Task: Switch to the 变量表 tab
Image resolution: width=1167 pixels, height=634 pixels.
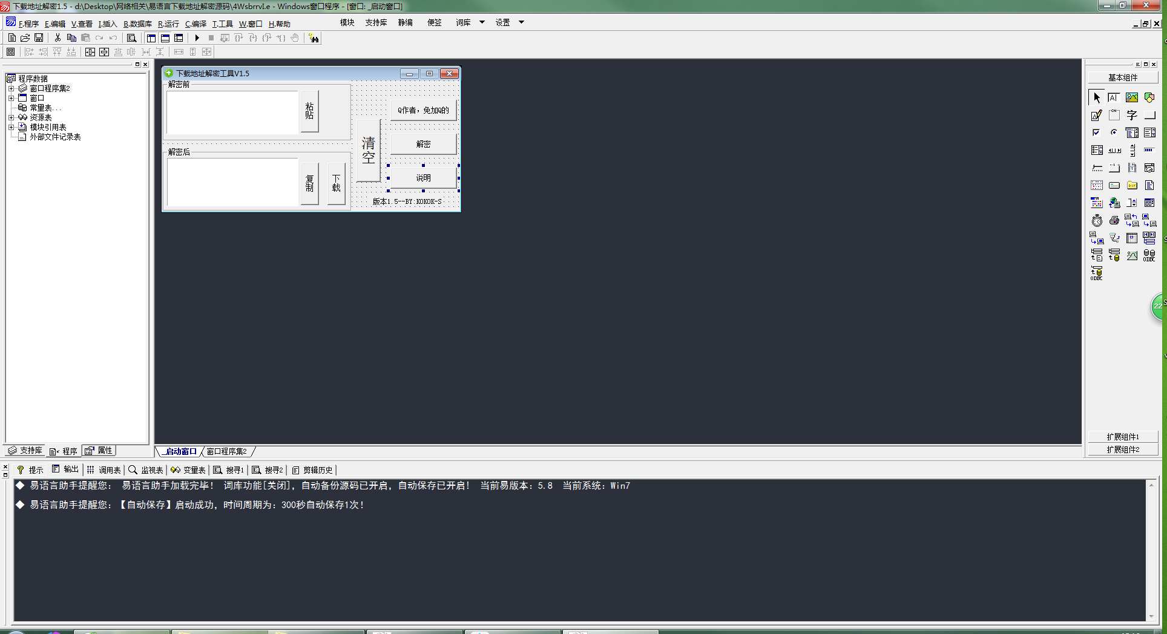Action: tap(188, 469)
